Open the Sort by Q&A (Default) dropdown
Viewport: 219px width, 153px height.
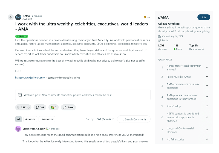(x=105, y=119)
